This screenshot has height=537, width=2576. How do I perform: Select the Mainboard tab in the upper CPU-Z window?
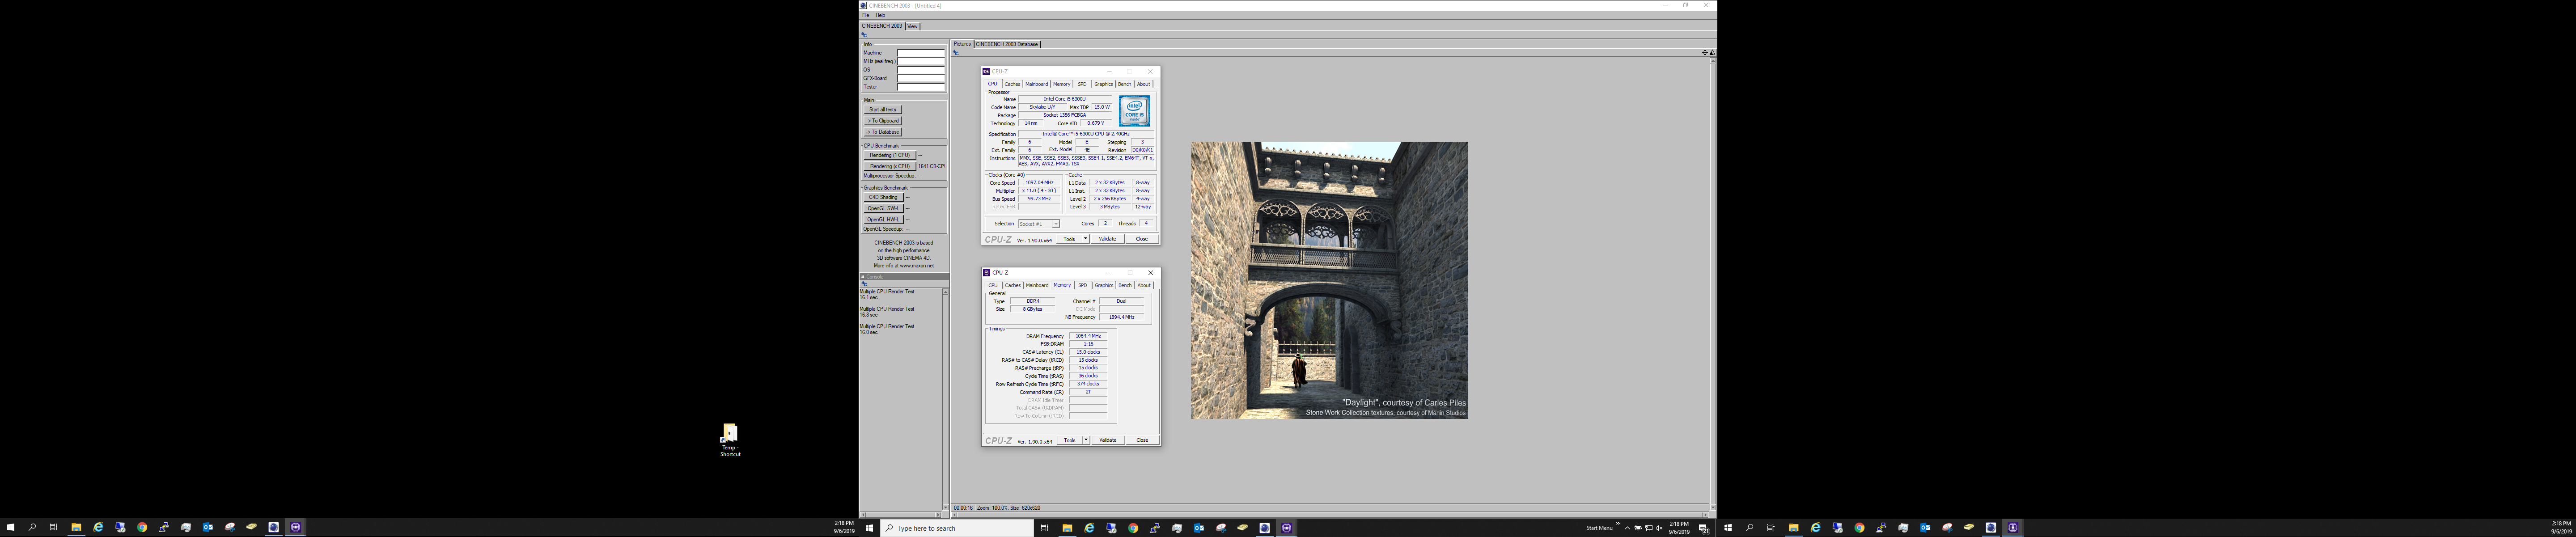click(x=1037, y=84)
